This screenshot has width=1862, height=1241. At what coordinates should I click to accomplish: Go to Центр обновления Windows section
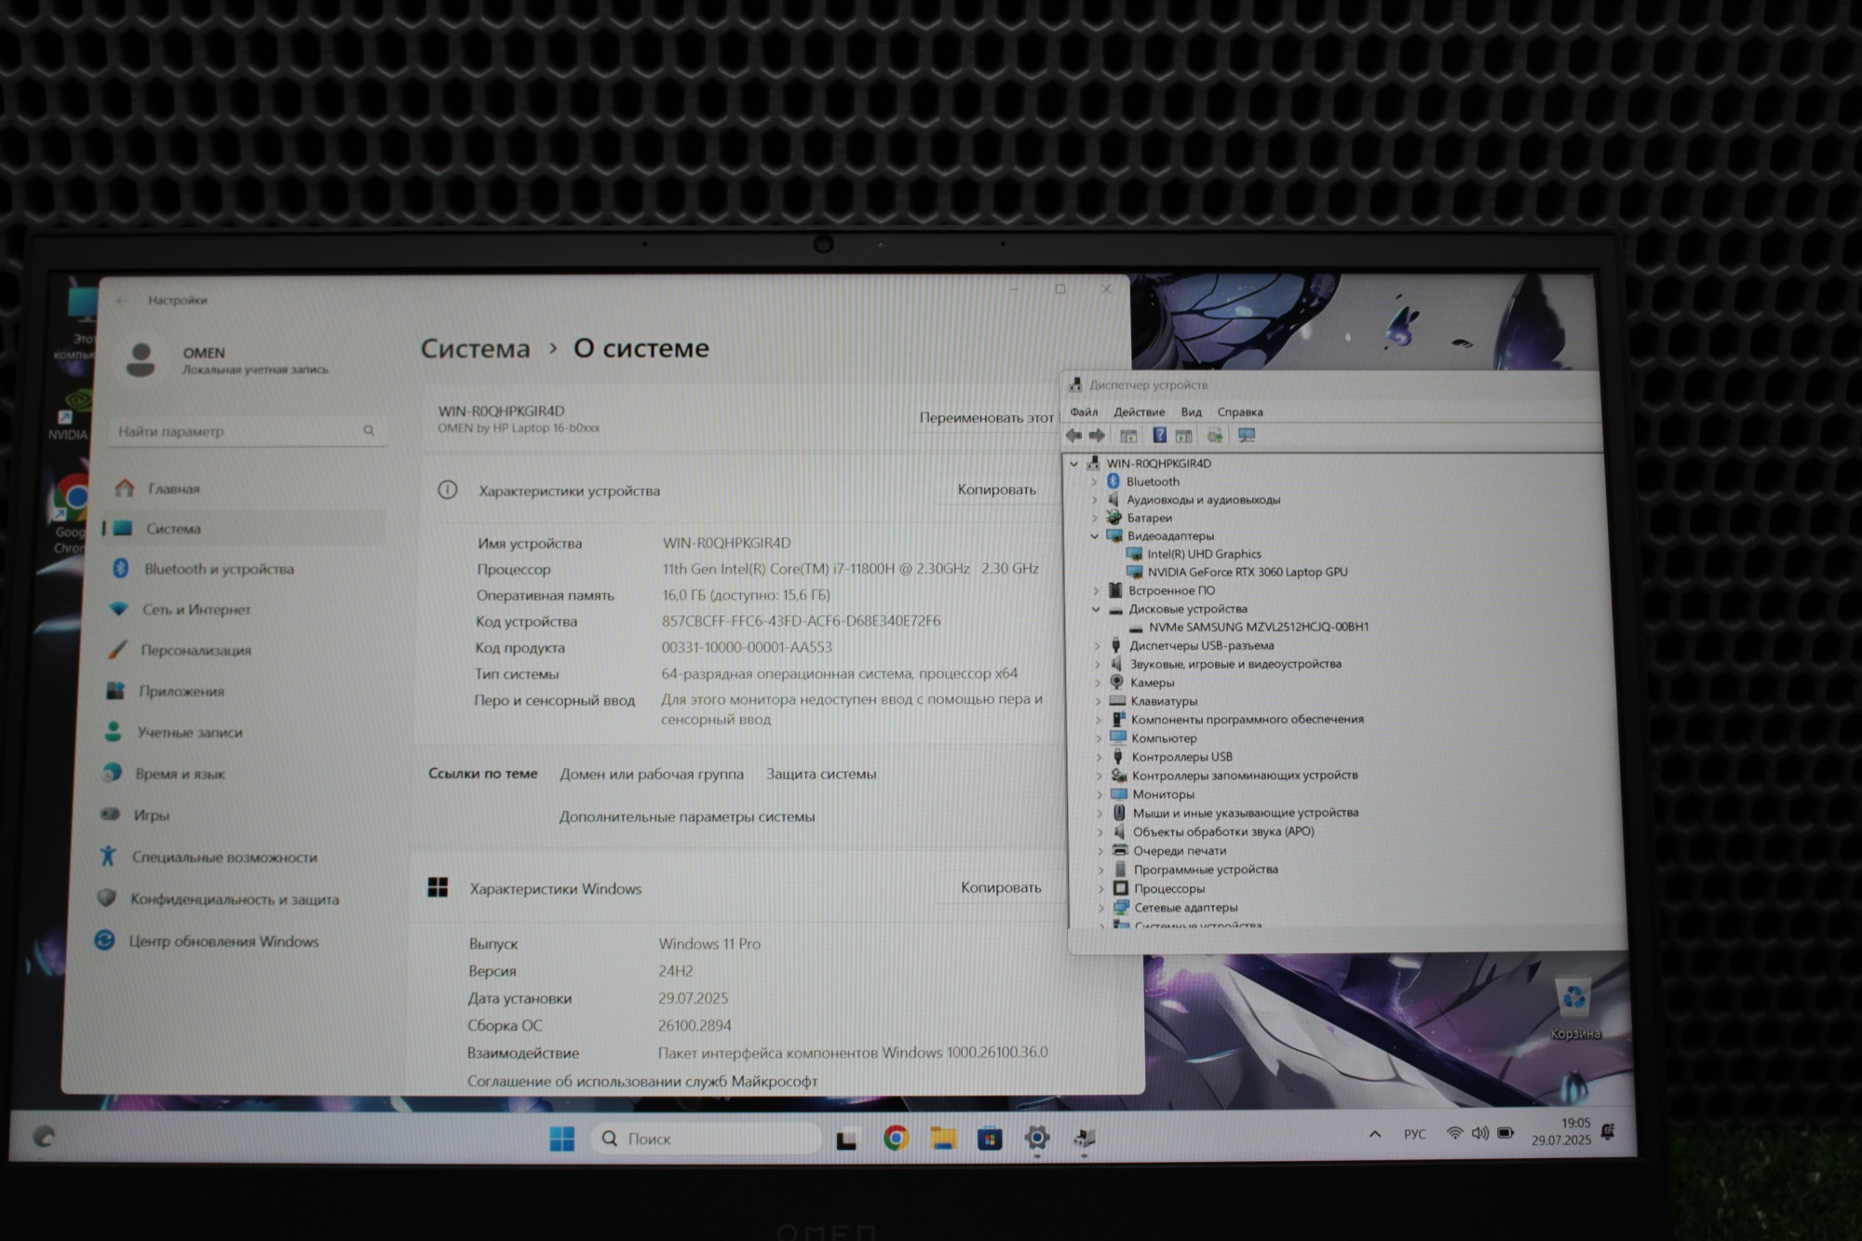(223, 941)
